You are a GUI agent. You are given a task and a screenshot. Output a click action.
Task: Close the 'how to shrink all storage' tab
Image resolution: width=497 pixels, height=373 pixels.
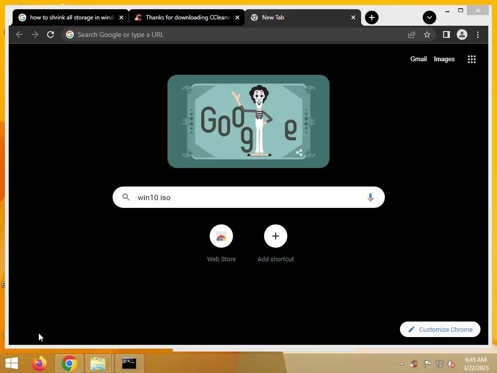[121, 17]
